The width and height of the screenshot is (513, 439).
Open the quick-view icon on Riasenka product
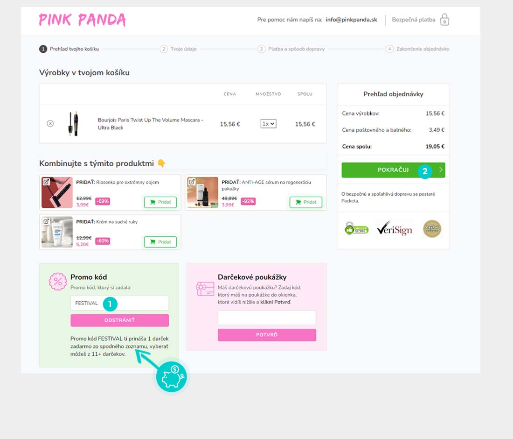(x=46, y=182)
